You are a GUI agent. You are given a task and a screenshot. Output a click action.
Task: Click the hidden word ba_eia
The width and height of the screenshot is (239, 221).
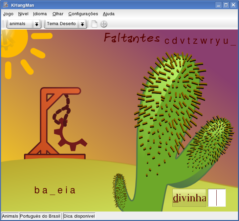tap(55, 190)
